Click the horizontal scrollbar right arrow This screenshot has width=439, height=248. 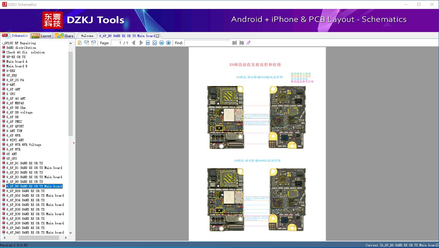[x=66, y=238]
